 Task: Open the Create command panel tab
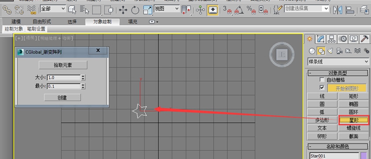pos(310,39)
